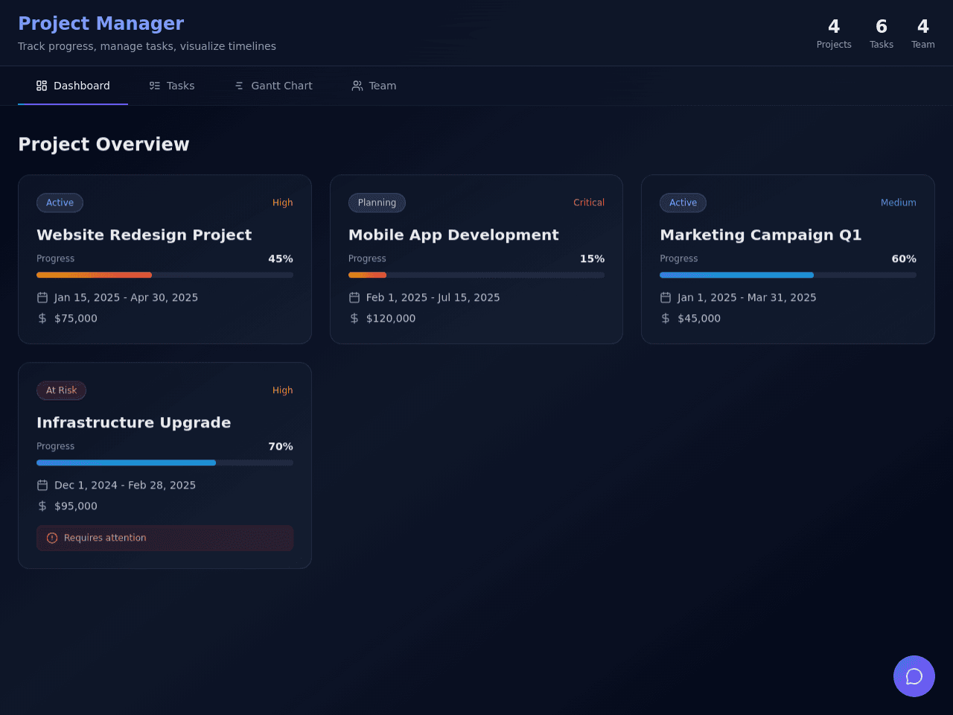
Task: Click the At Risk status badge
Action: pyautogui.click(x=61, y=390)
